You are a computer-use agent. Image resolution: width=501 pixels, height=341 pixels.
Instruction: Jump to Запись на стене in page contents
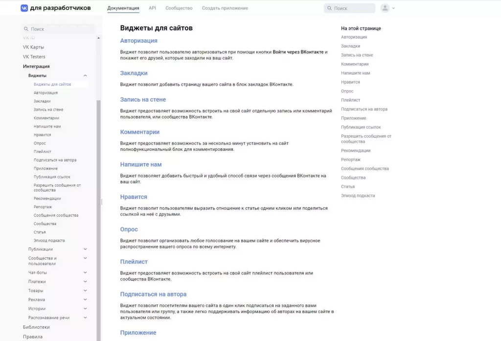pos(357,55)
